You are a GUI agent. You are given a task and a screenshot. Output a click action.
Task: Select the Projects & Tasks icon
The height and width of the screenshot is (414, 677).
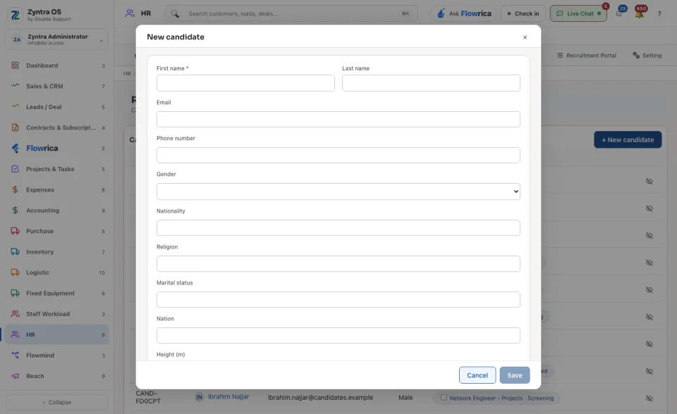click(15, 169)
